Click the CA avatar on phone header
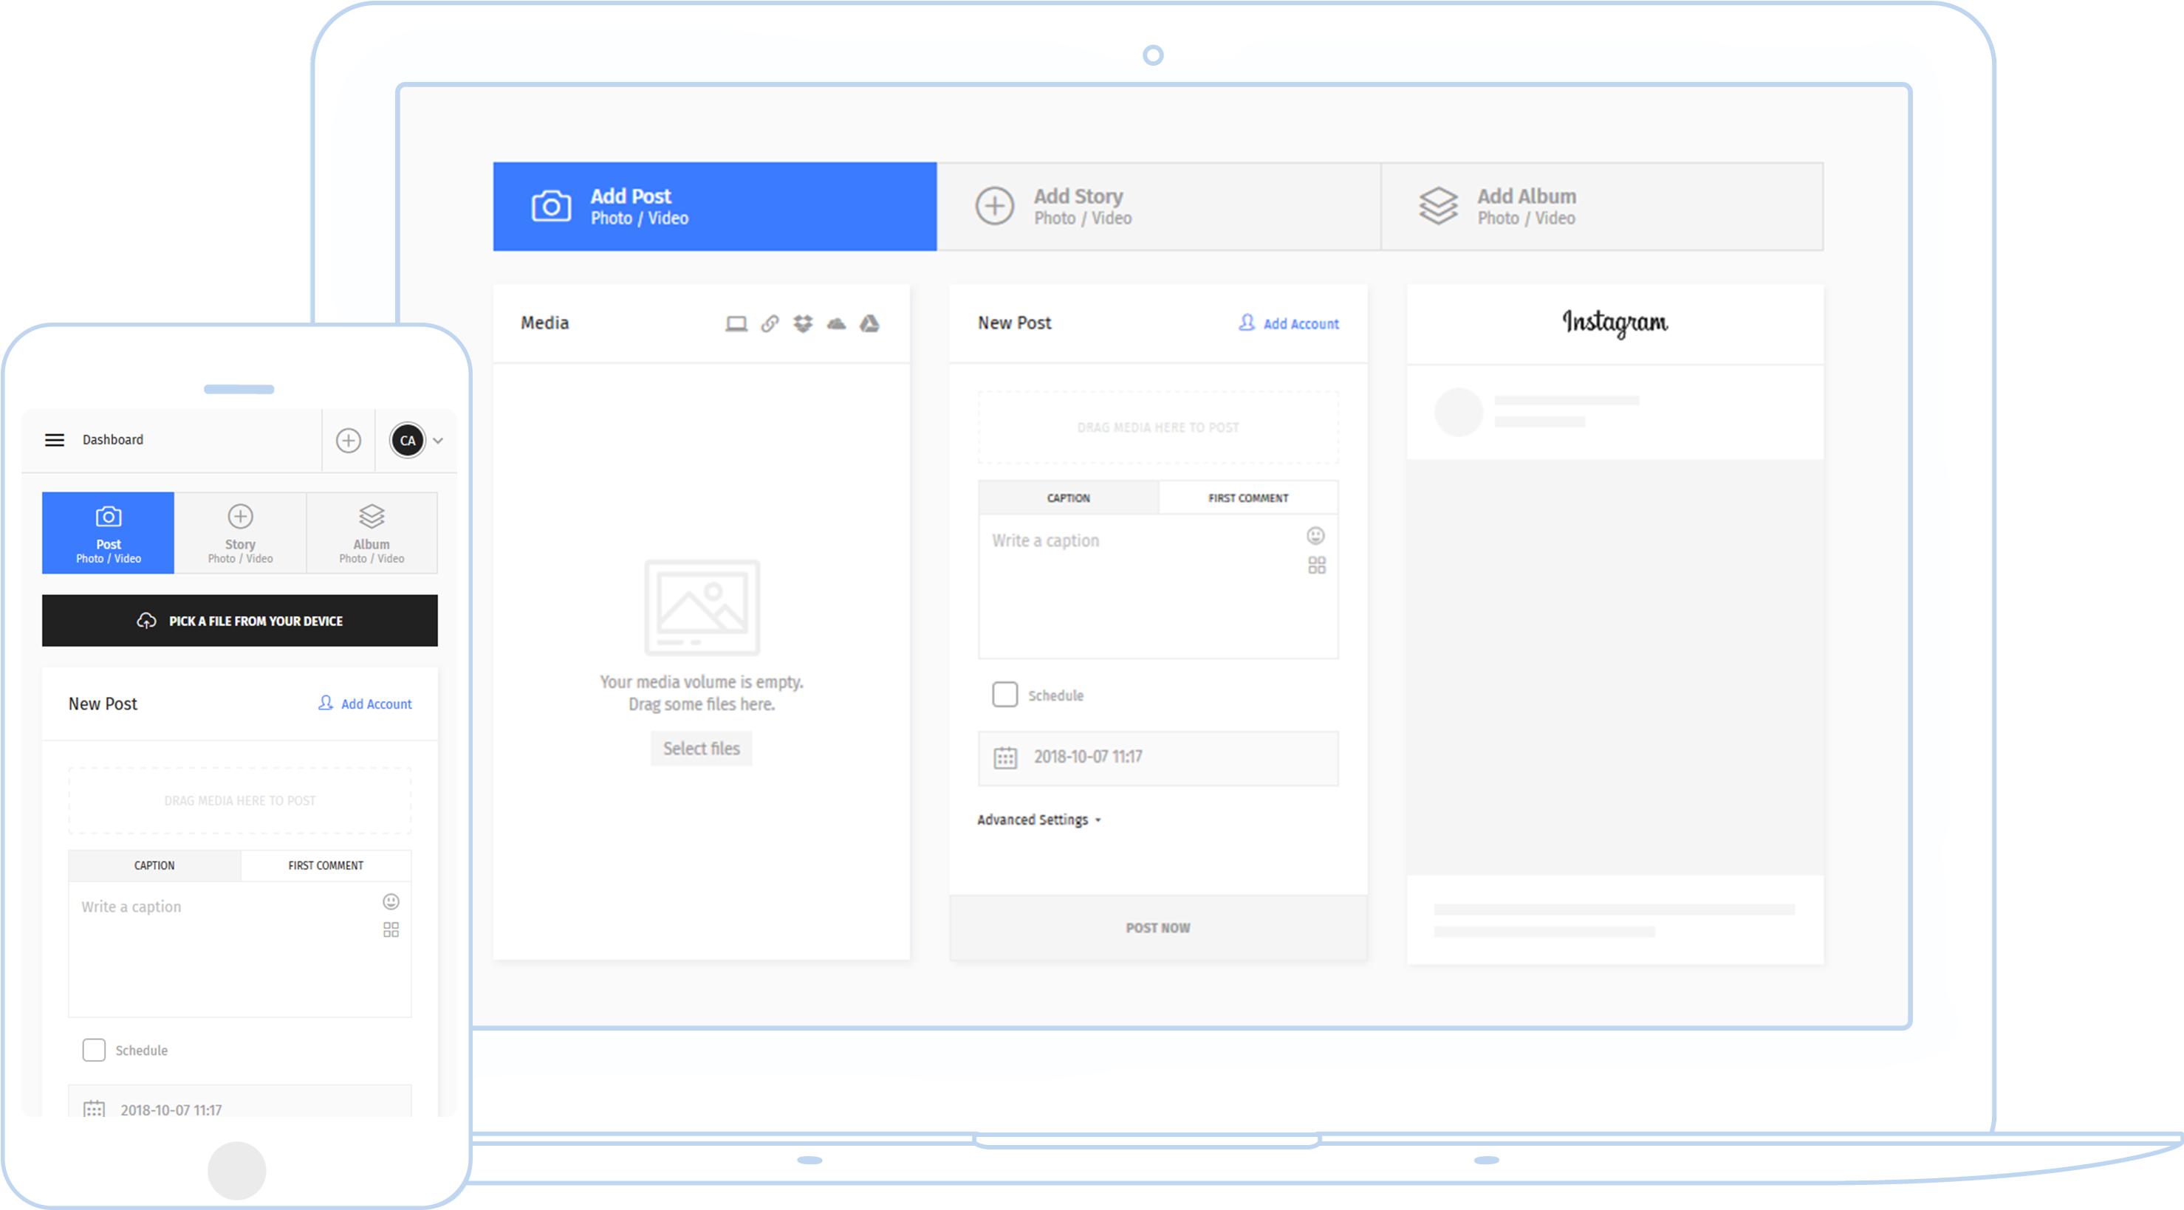 (408, 441)
